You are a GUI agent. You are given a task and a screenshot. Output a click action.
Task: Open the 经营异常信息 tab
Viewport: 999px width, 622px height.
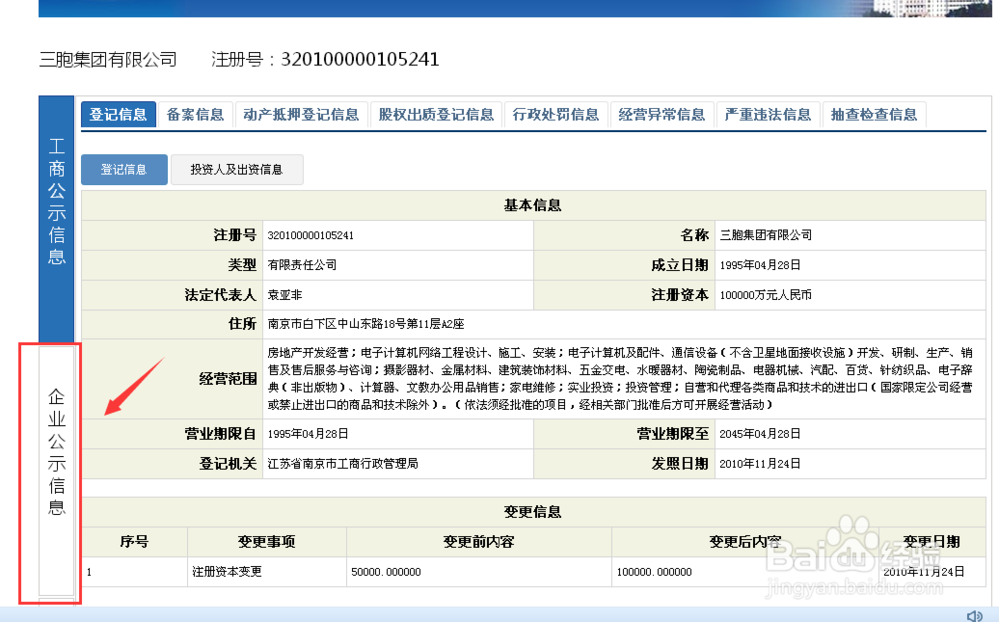[x=662, y=114]
